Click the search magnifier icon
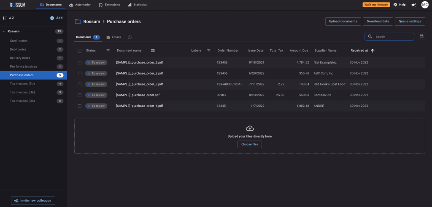This screenshot has height=207, width=432. [370, 37]
